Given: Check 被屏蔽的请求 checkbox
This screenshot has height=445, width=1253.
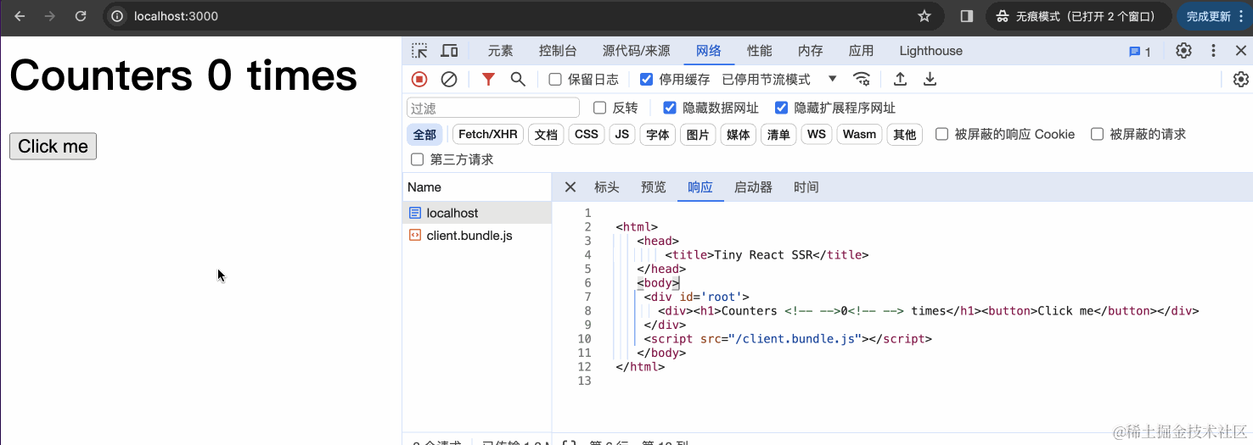Looking at the screenshot, I should (1097, 134).
